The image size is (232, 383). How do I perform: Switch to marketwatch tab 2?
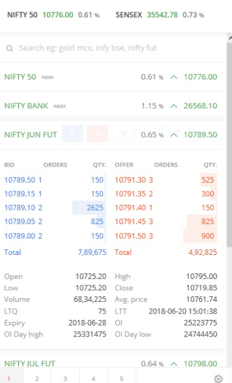(37, 378)
